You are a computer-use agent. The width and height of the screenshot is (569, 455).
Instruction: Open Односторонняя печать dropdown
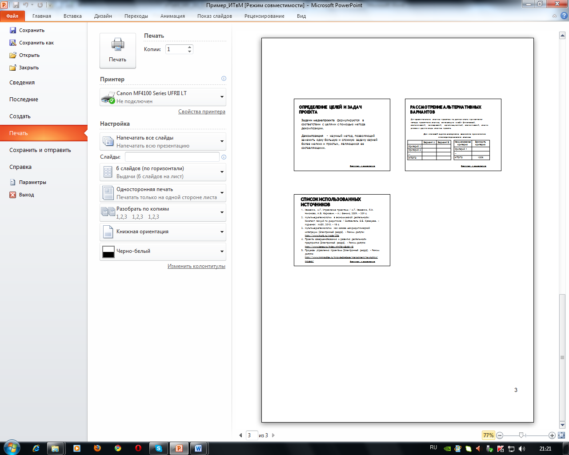click(163, 193)
